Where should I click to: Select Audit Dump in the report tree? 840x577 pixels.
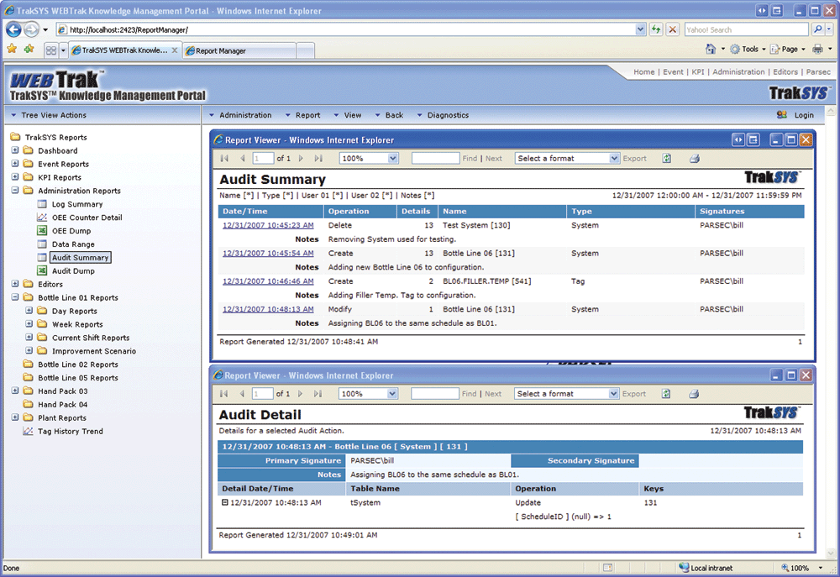pyautogui.click(x=73, y=270)
